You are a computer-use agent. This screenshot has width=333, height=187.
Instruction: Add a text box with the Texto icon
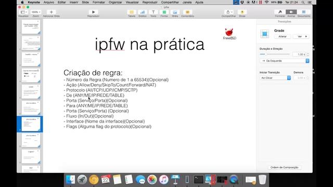pos(153,12)
